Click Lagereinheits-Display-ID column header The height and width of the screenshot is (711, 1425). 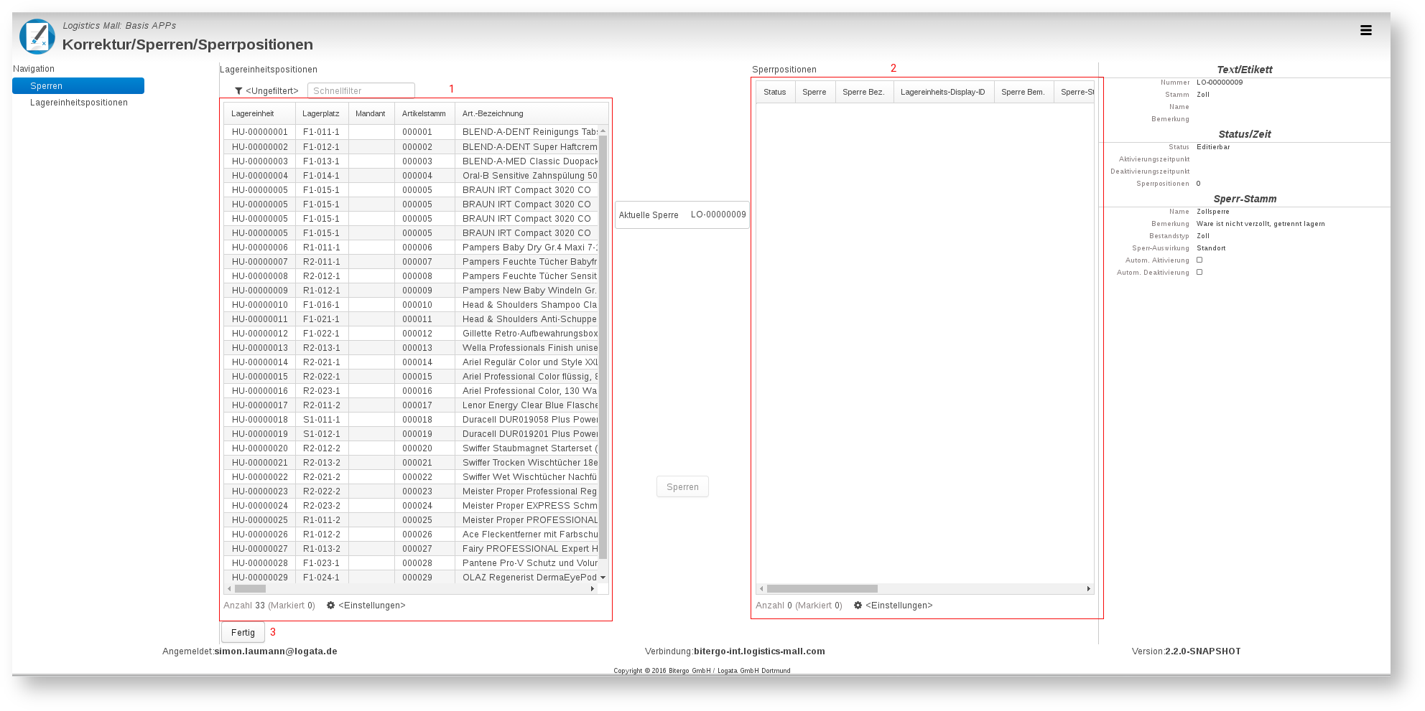pyautogui.click(x=943, y=92)
